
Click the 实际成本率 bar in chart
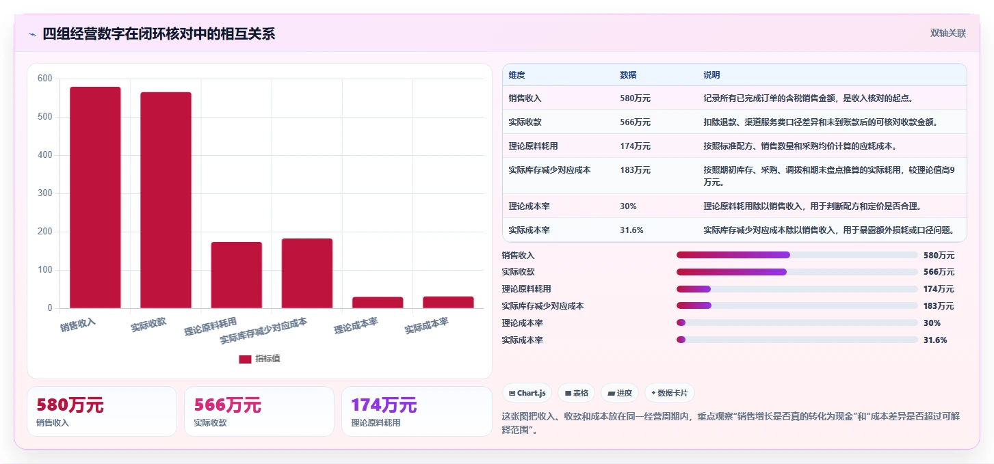click(x=448, y=302)
